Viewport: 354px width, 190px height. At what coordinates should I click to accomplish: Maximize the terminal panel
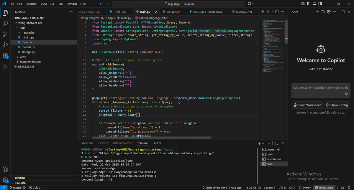pyautogui.click(x=277, y=143)
